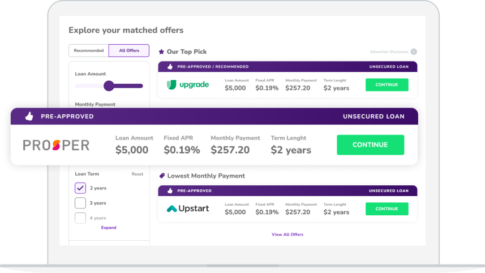The height and width of the screenshot is (273, 485).
Task: Click the tag icon beside Lowest Monthly Payment
Action: tap(162, 176)
